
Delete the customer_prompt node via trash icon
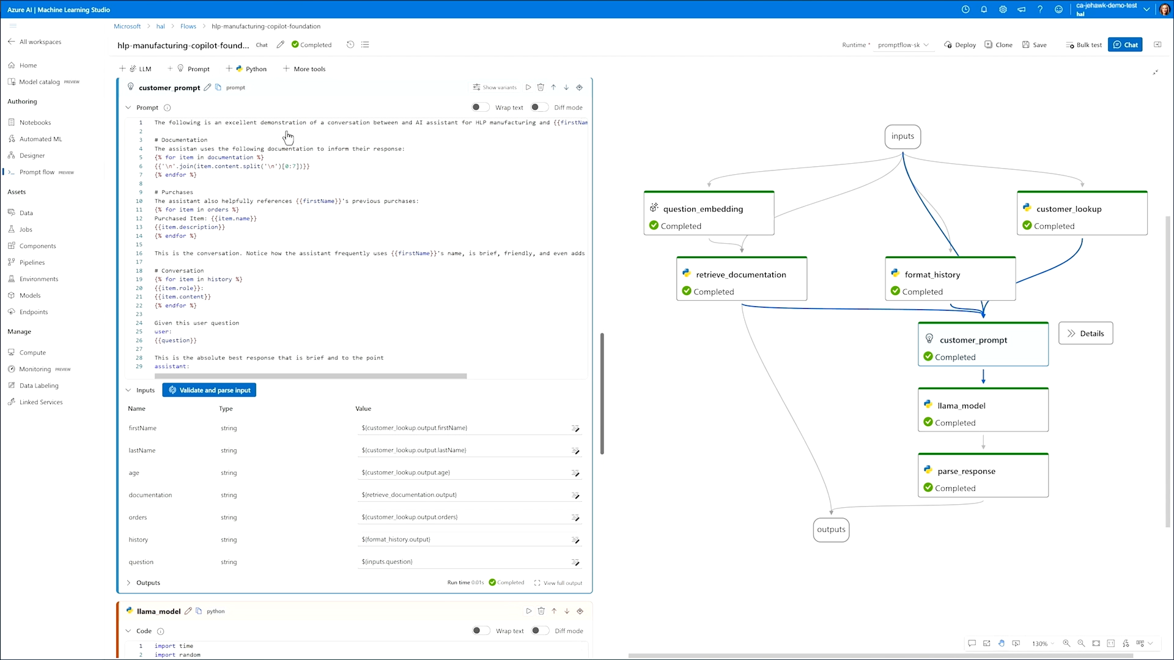[x=541, y=87]
